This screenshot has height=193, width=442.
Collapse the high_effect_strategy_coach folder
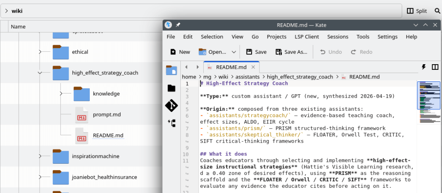click(40, 73)
